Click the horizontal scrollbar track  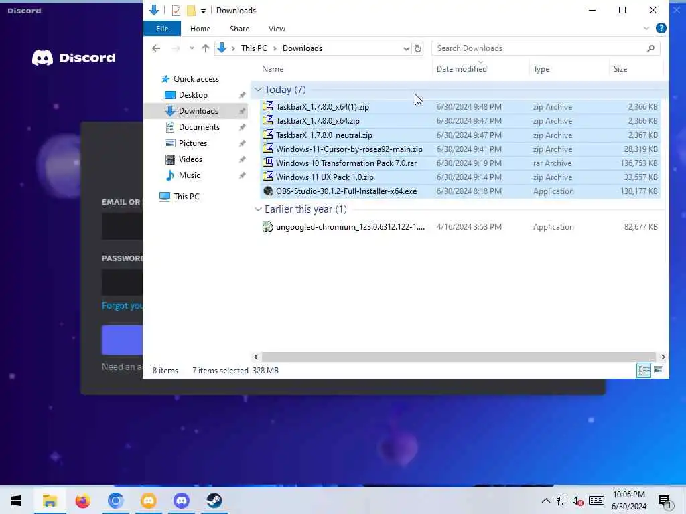[458, 357]
